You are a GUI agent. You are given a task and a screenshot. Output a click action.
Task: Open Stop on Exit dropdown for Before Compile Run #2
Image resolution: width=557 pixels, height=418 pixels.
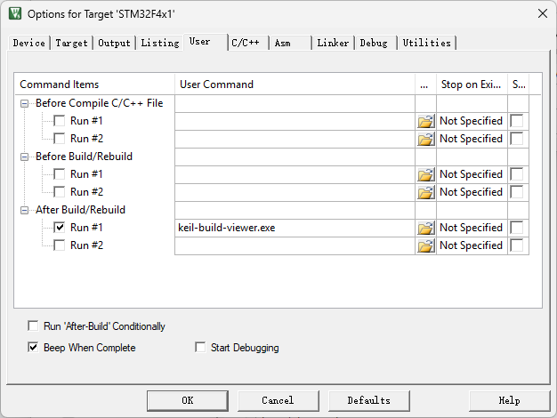click(472, 139)
